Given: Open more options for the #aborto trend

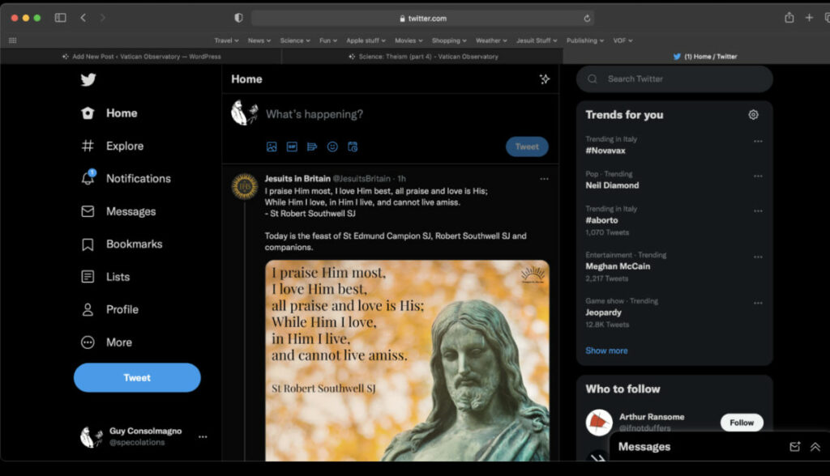Looking at the screenshot, I should (758, 211).
